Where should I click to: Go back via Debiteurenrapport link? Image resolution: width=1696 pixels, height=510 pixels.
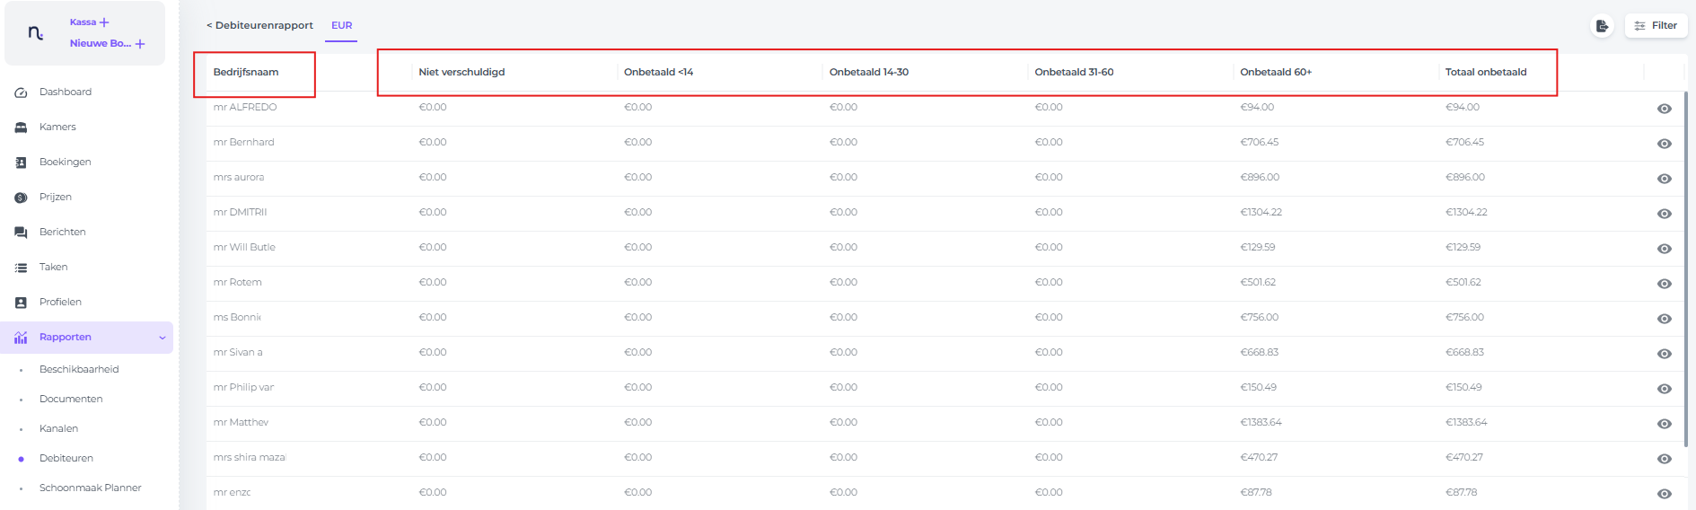pos(259,26)
